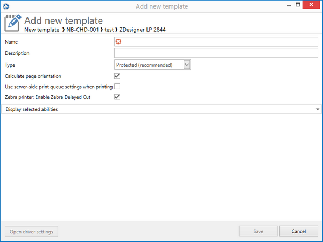
Task: Click the application logo in title bar
Action: tap(6, 6)
